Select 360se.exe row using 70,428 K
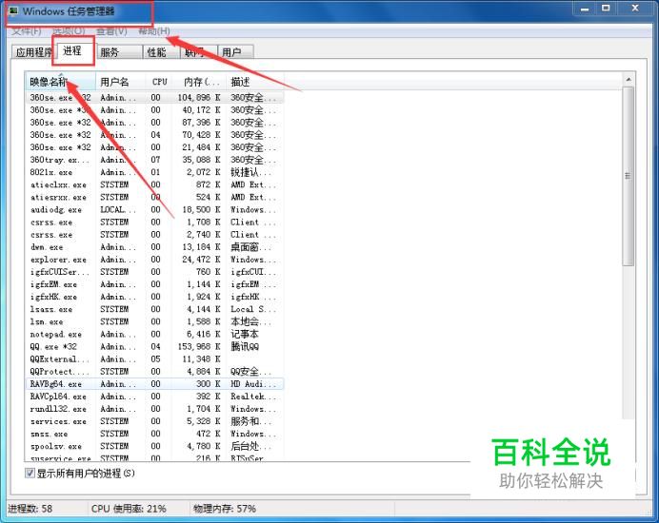This screenshot has height=523, width=659. click(x=154, y=135)
